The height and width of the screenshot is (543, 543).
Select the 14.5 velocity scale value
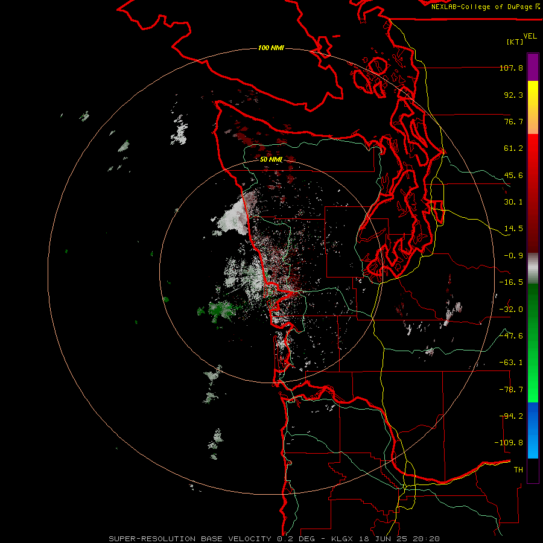(x=513, y=229)
